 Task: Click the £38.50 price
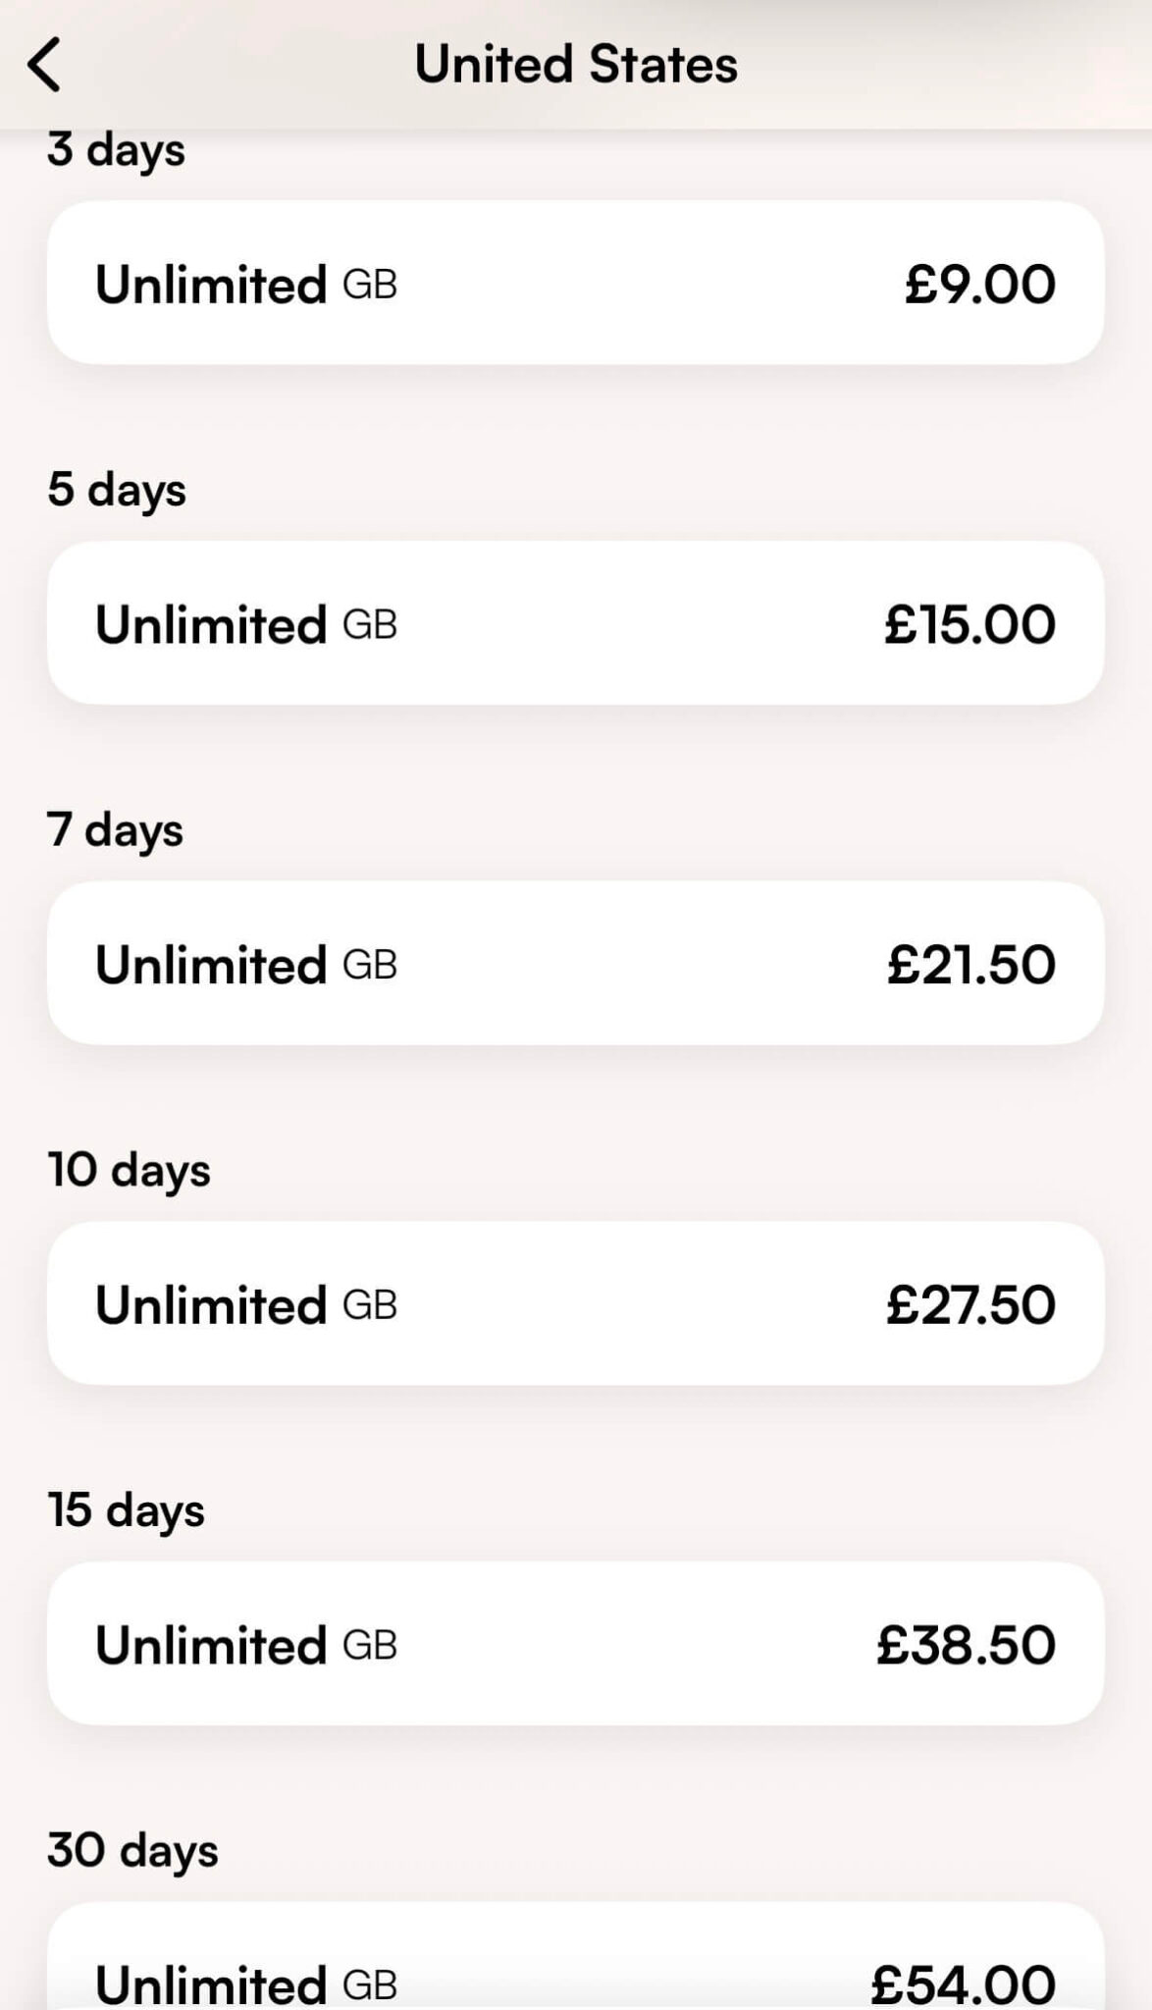click(966, 1646)
